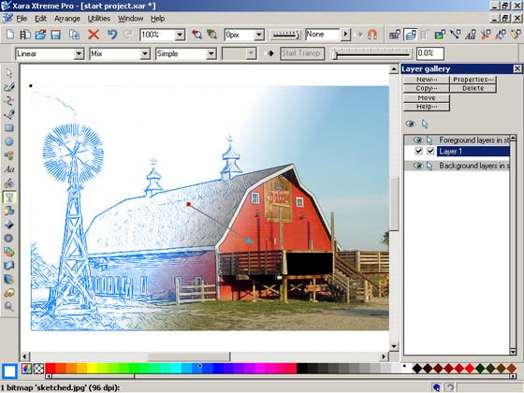Click the red X Delete icon
Image resolution: width=524 pixels, height=393 pixels.
pyautogui.click(x=94, y=35)
